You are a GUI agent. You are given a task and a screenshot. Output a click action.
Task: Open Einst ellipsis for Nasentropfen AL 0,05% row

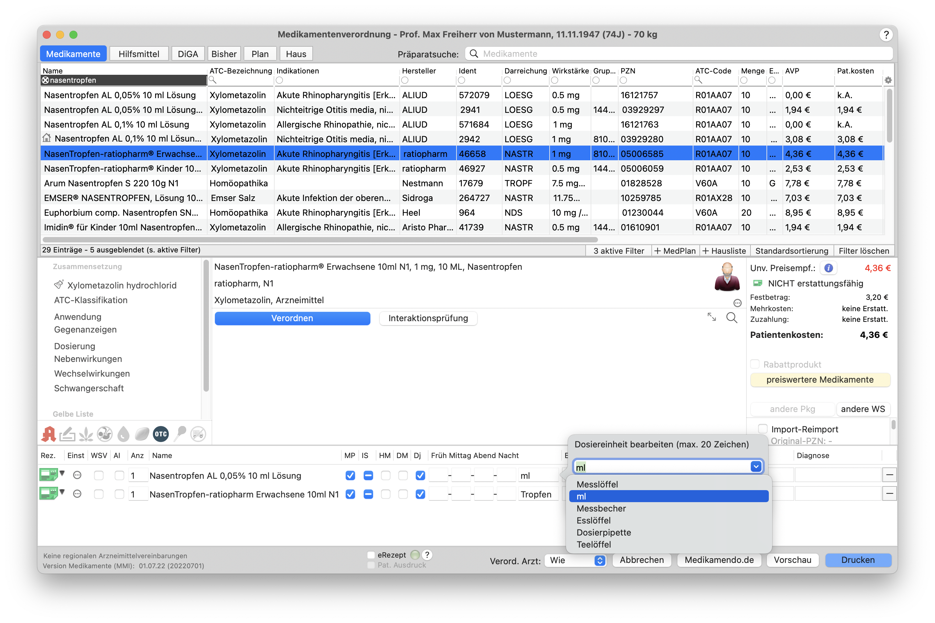(77, 475)
